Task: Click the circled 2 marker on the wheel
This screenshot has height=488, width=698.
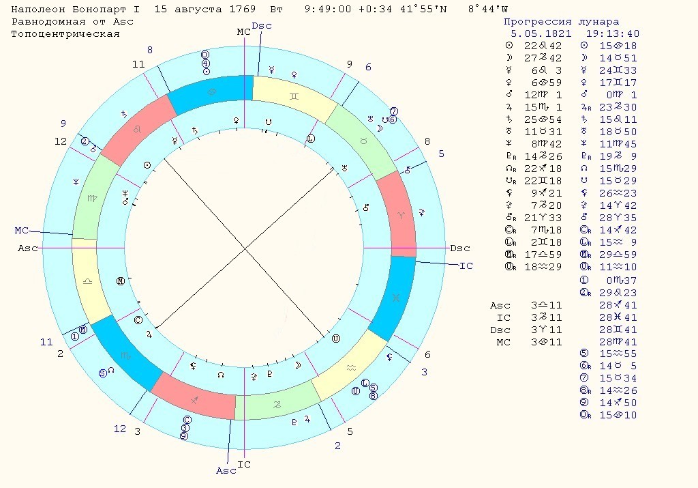Action: click(85, 142)
